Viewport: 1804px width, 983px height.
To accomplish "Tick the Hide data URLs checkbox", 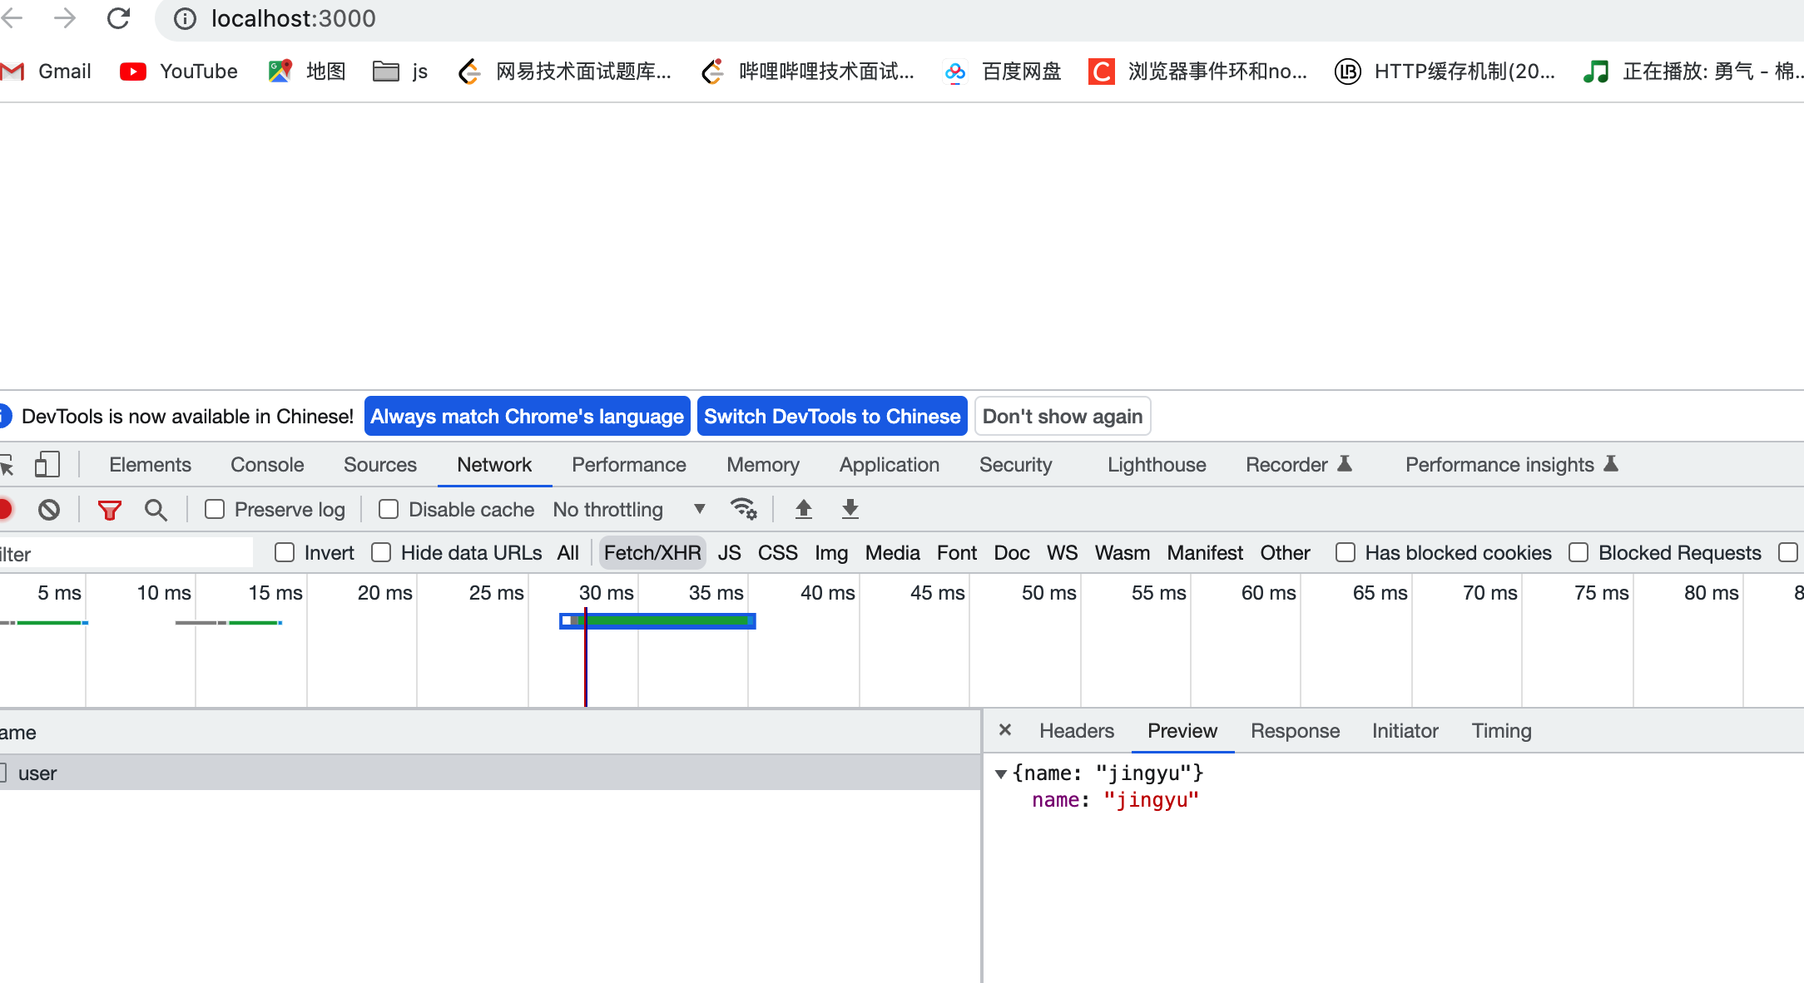I will [x=381, y=553].
